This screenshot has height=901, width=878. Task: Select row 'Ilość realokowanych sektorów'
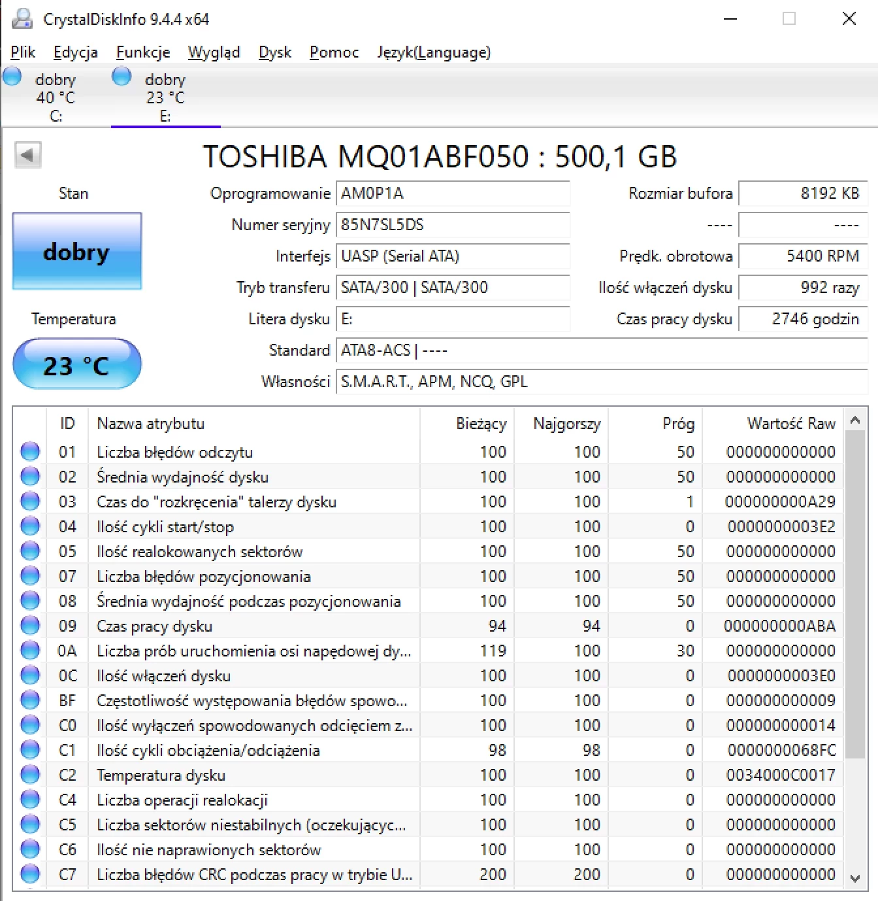click(x=429, y=551)
